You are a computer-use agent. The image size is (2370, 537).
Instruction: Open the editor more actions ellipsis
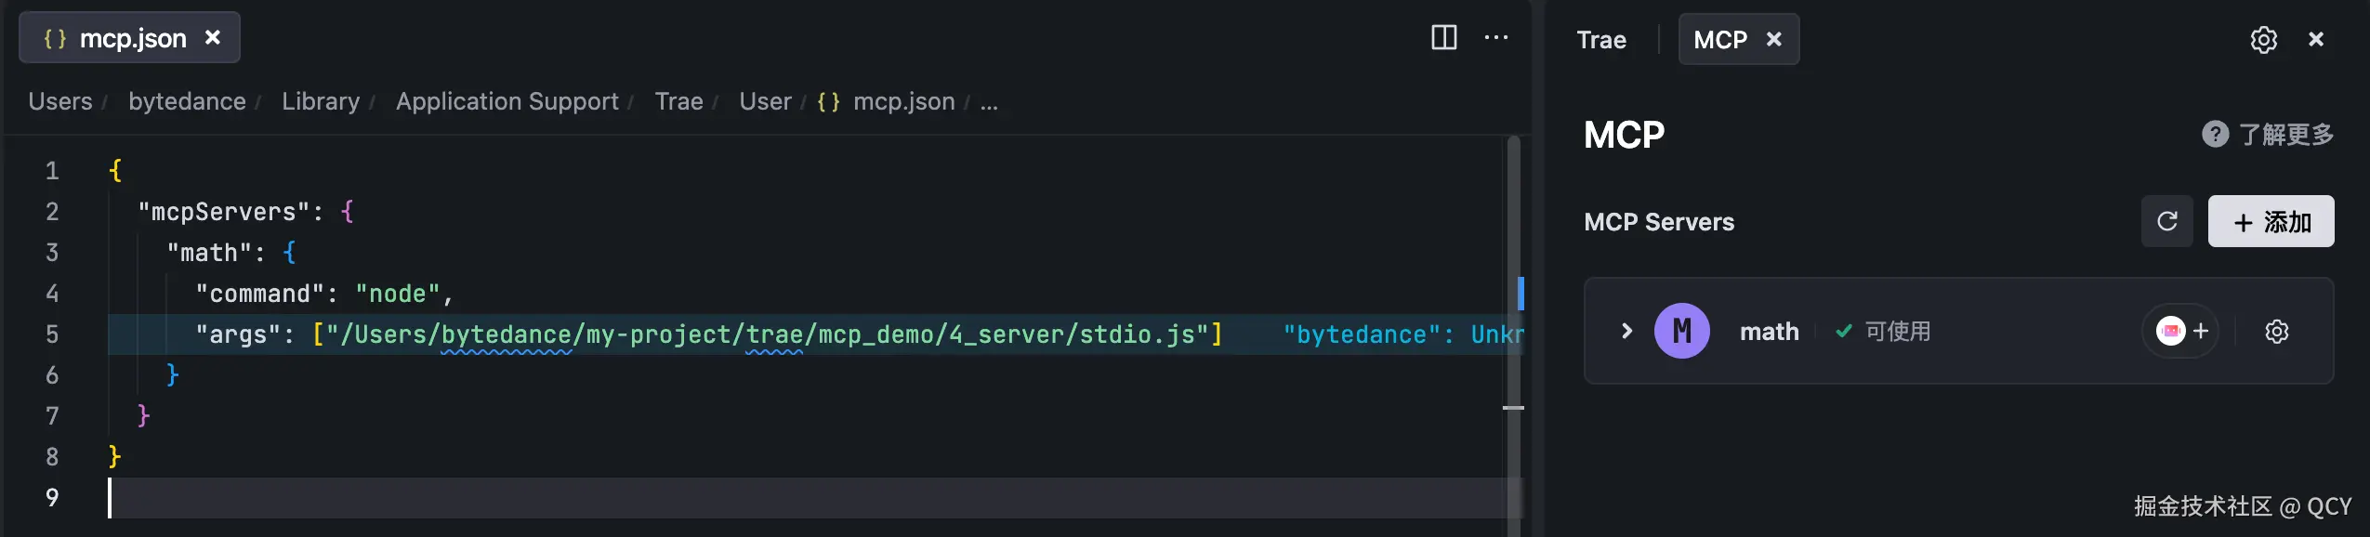[1496, 38]
